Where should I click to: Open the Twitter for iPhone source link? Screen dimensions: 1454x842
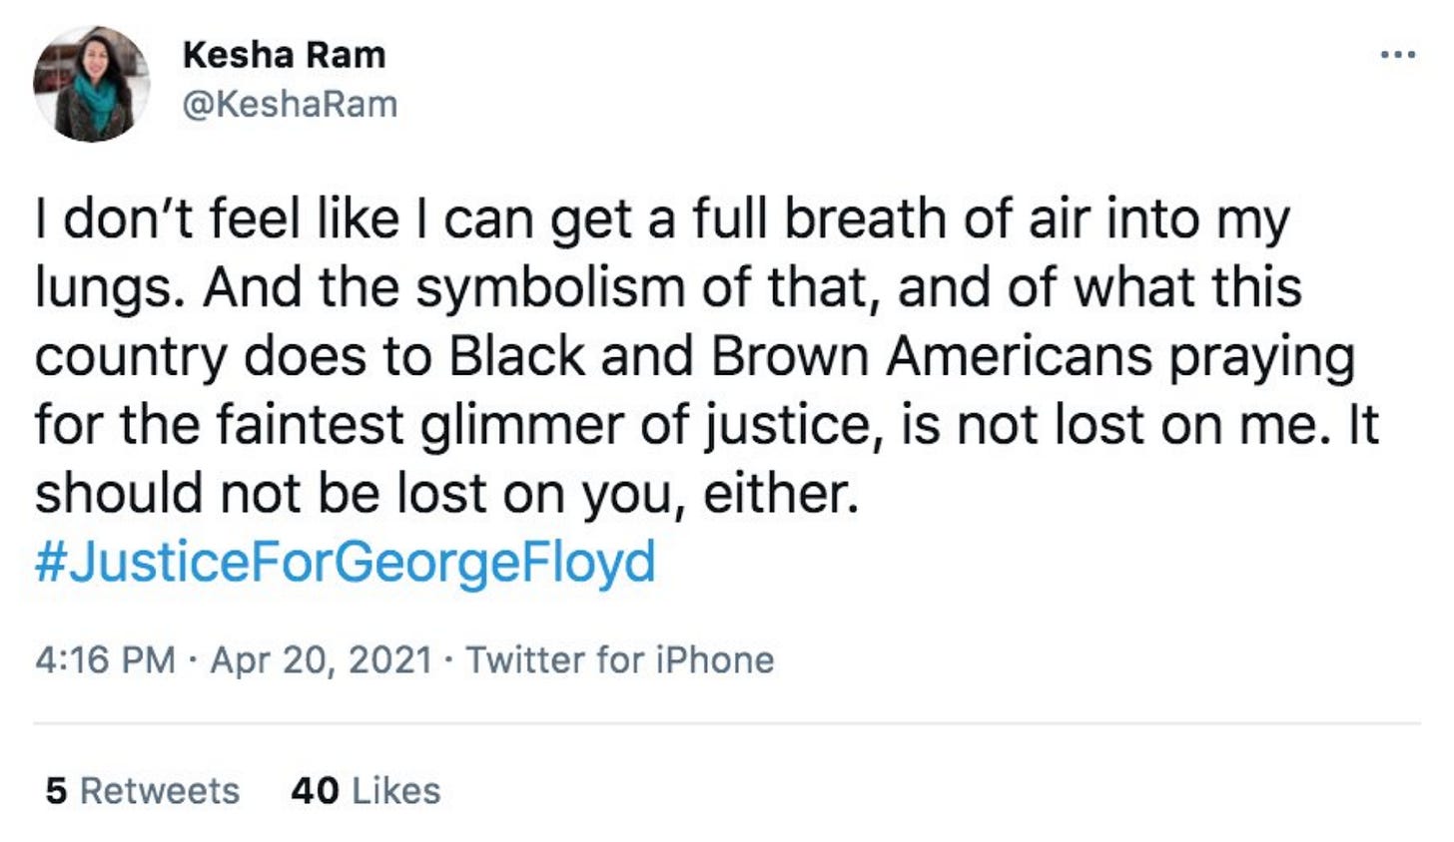pos(620,660)
